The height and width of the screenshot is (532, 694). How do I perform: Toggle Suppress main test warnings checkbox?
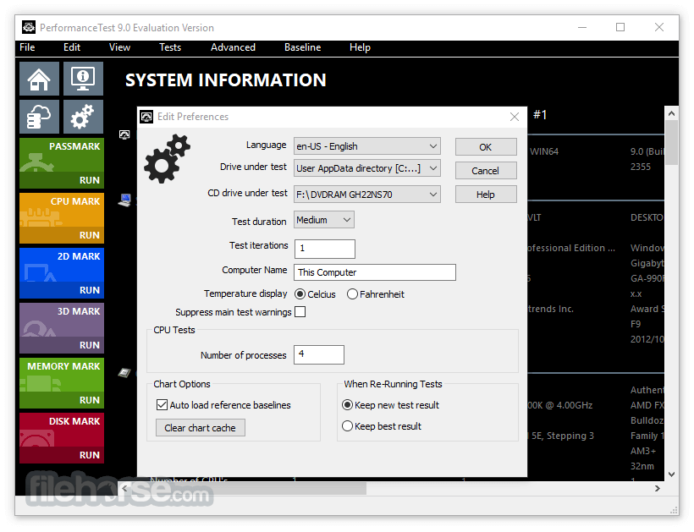300,312
